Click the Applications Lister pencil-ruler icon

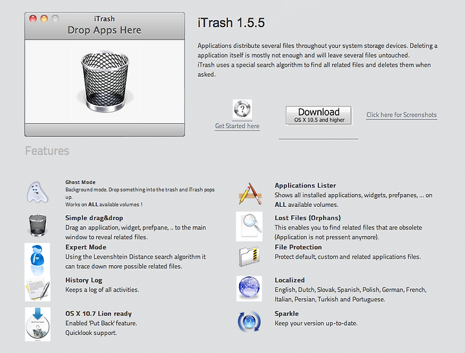pyautogui.click(x=251, y=194)
